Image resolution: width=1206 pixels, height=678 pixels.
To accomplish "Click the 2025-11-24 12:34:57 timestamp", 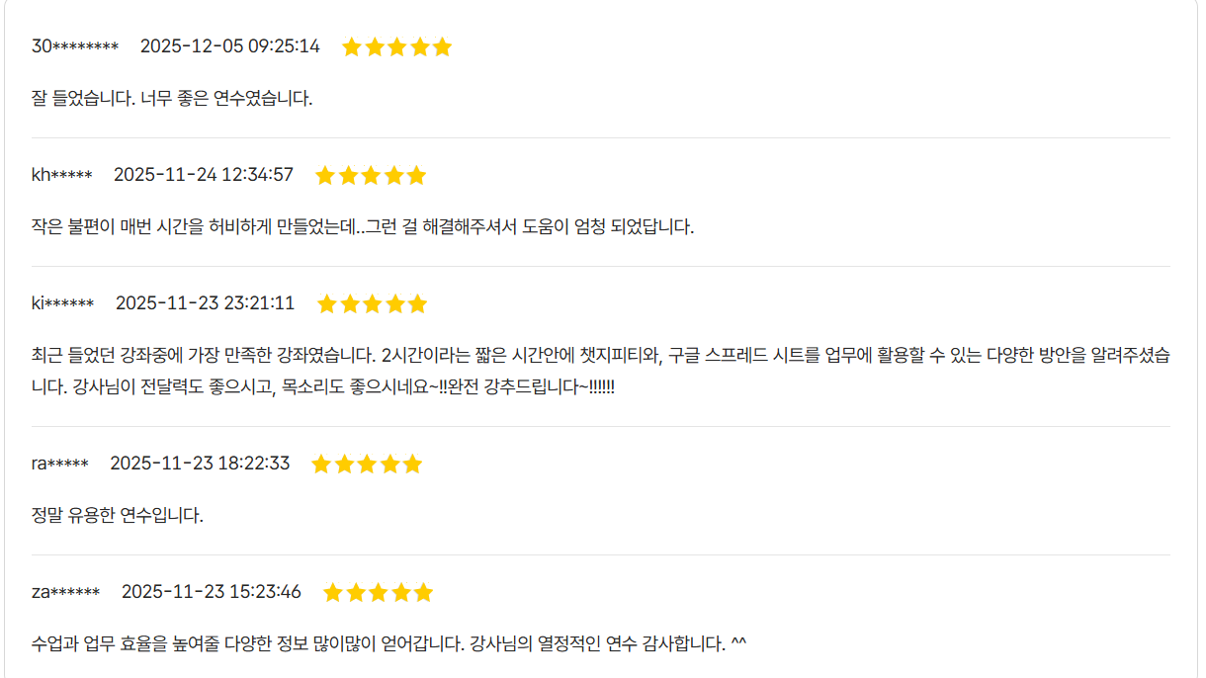I will click(x=204, y=175).
